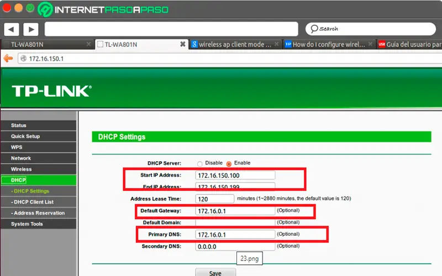Close the How do I configure wirel... tab
This screenshot has width=442, height=276.
point(370,44)
